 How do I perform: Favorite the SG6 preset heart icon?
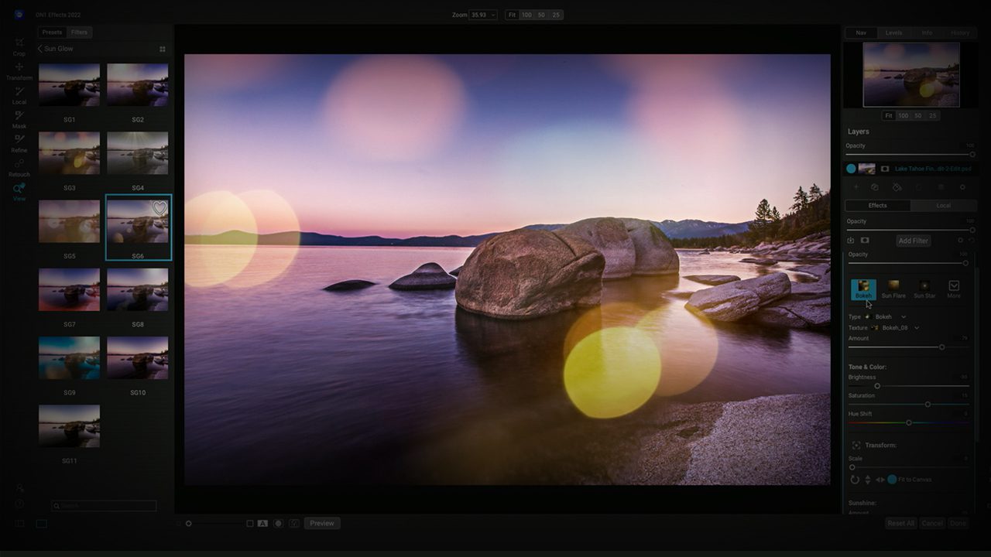(159, 208)
